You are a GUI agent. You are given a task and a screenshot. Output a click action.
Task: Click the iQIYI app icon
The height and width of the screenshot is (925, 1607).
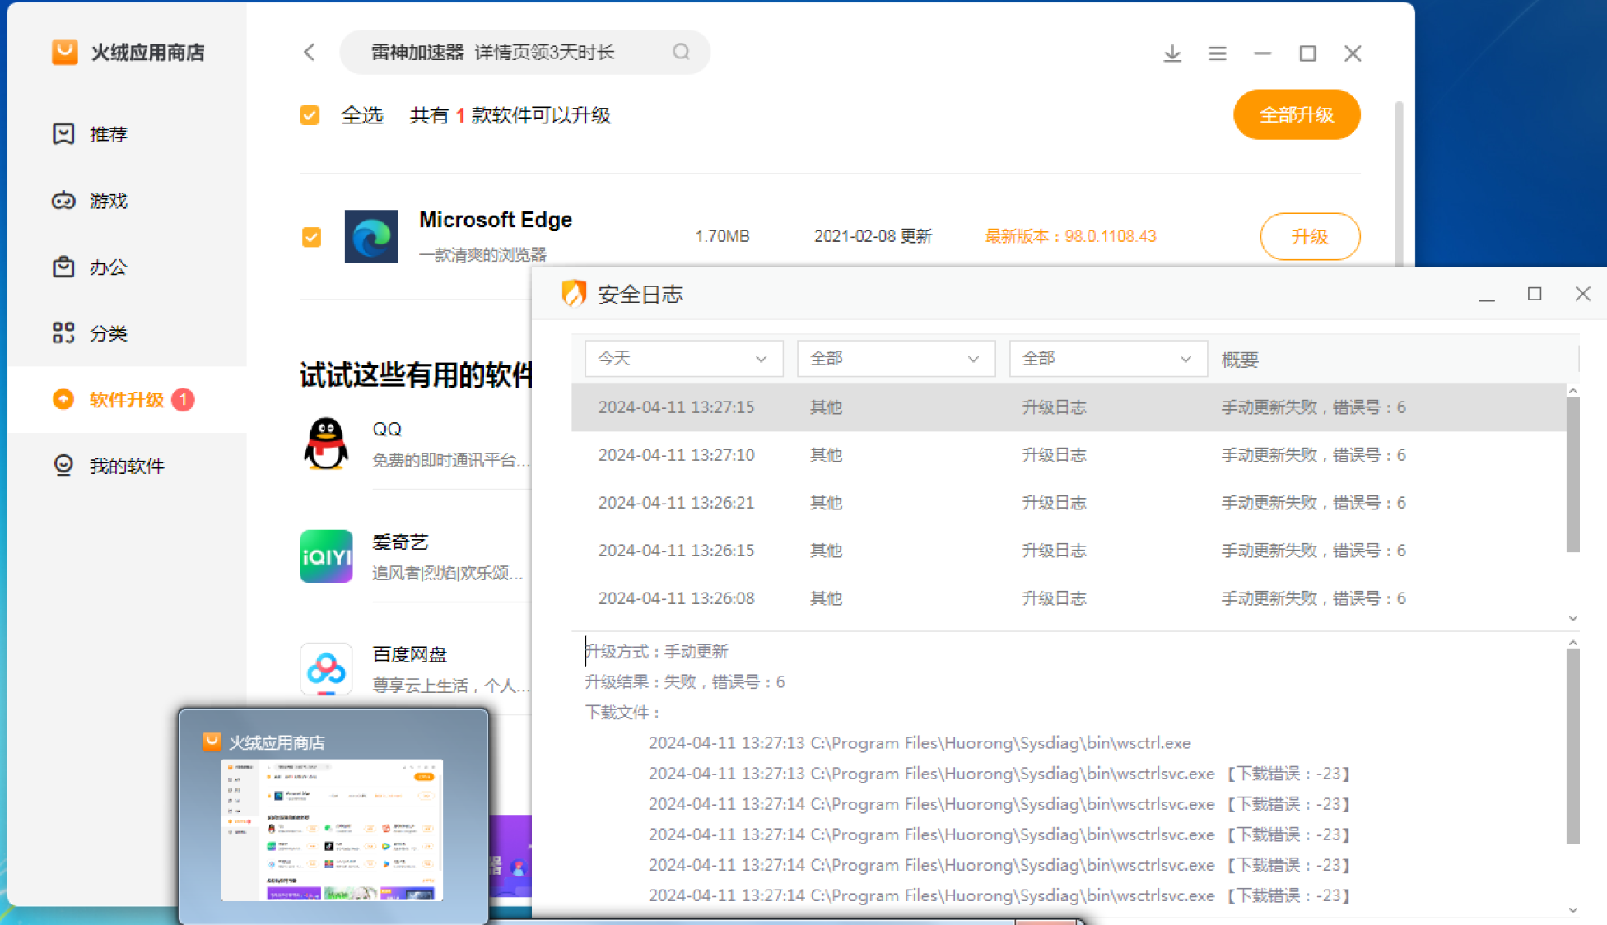click(x=326, y=556)
